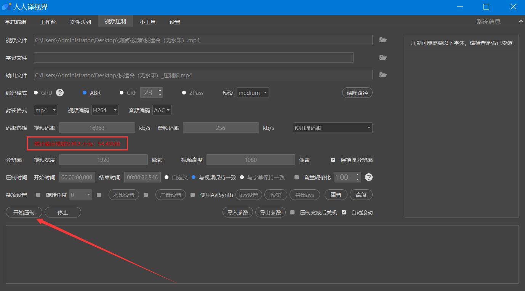Open the 使用原码率 bitrate dropdown
525x291 pixels.
point(332,128)
